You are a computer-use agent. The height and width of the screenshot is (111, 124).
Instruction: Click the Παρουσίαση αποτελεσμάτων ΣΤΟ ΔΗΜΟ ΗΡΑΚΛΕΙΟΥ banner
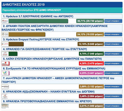[62, 10]
